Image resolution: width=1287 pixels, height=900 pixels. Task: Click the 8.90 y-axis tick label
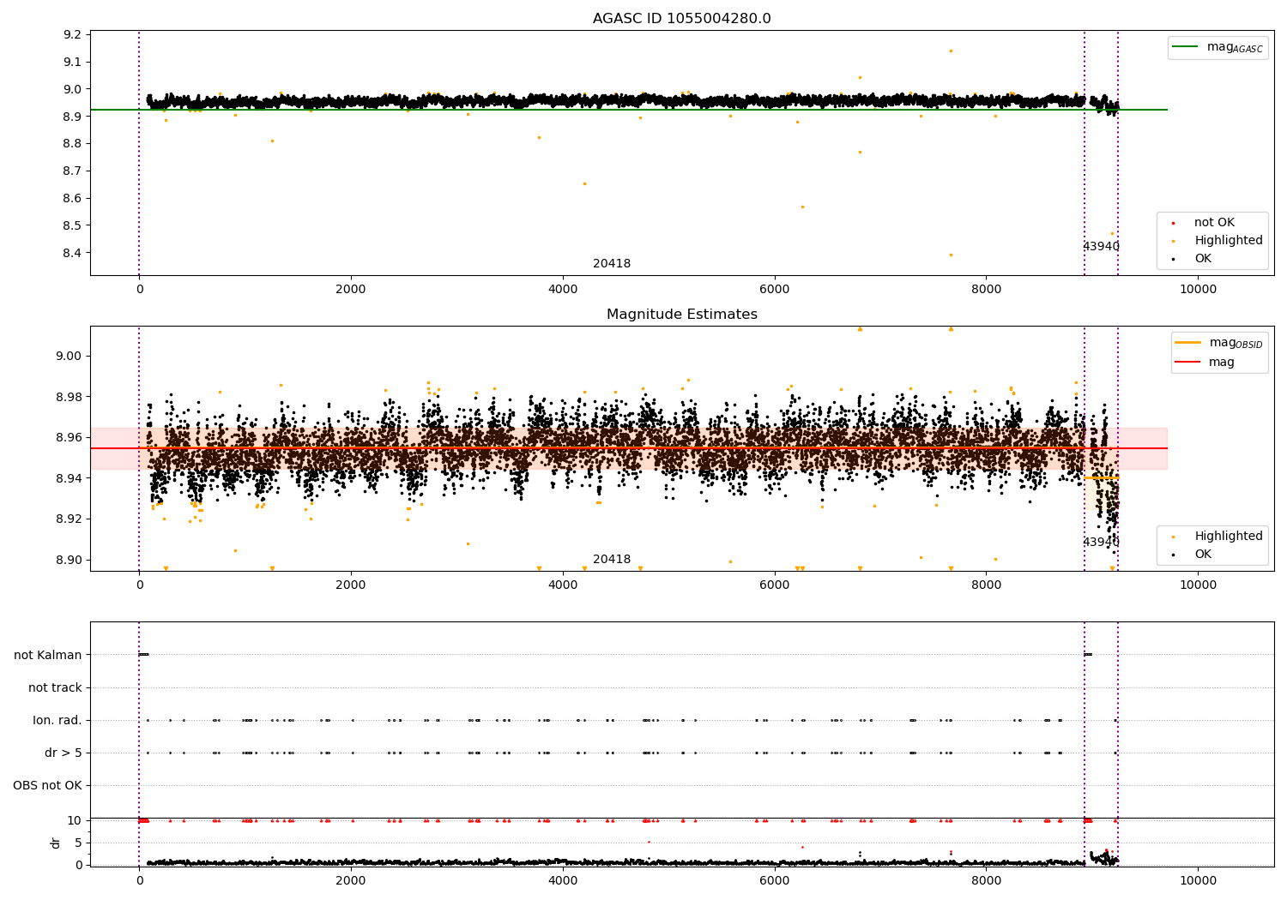(x=70, y=560)
